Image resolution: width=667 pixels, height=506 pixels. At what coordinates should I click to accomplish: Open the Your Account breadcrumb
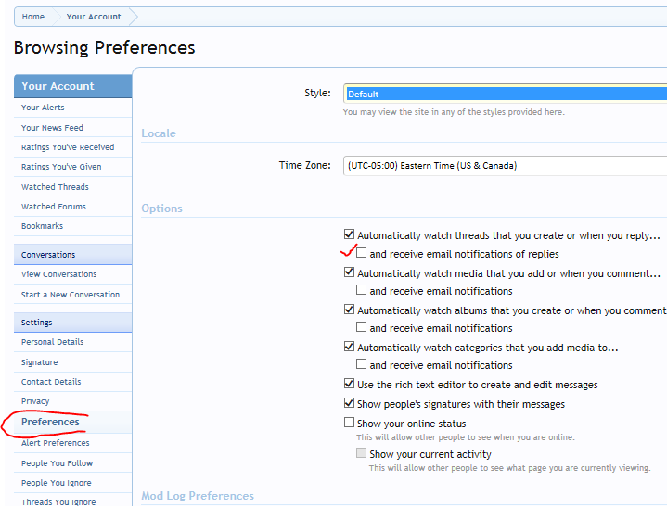coord(94,17)
